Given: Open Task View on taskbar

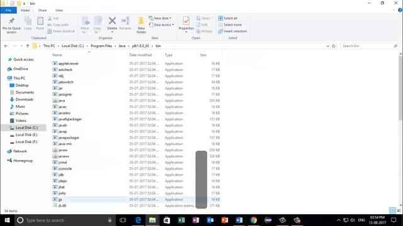Looking at the screenshot, I should click(123, 220).
